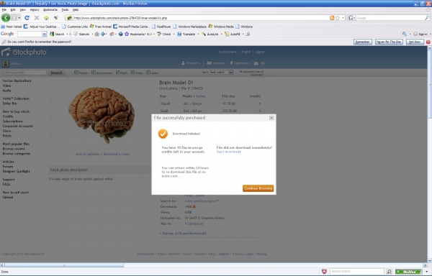Close the password remember notification bar

pos(428,42)
